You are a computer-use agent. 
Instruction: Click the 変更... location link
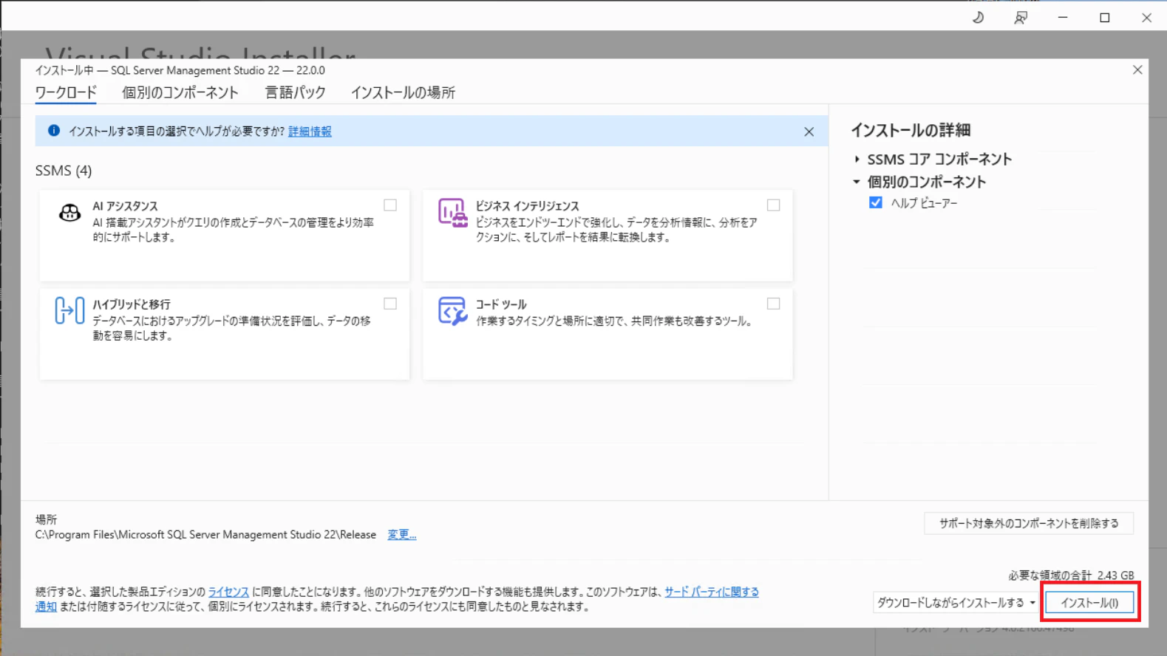[402, 535]
